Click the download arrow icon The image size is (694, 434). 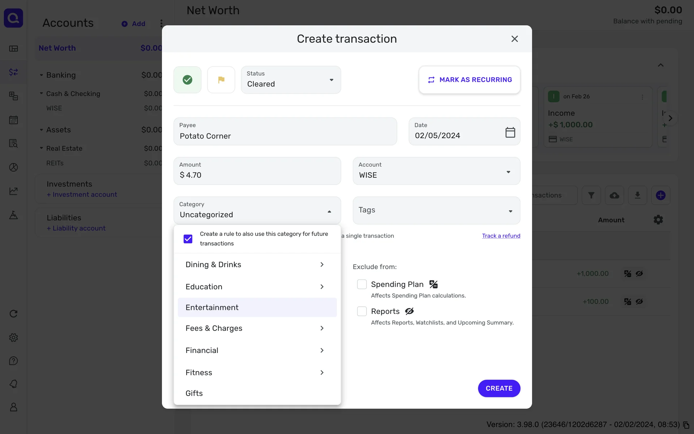click(x=637, y=195)
